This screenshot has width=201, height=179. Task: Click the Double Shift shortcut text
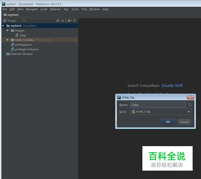point(172,85)
